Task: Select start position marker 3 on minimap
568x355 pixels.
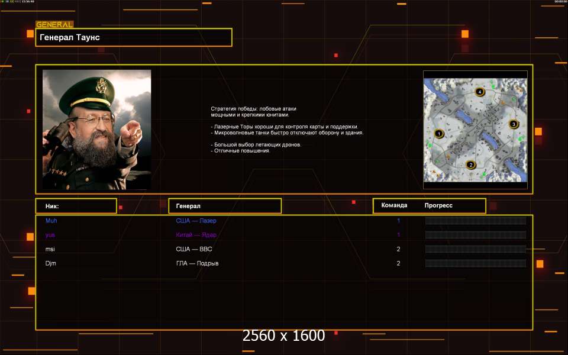Action: click(x=513, y=124)
